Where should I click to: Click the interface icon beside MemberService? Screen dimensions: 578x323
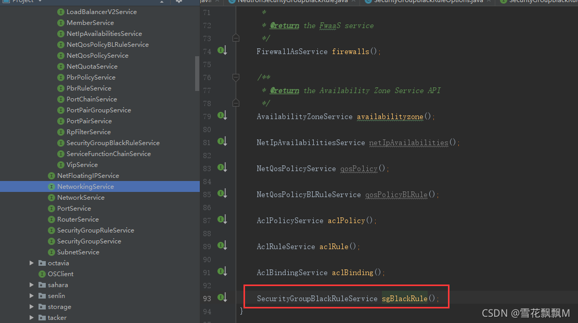[x=61, y=23]
